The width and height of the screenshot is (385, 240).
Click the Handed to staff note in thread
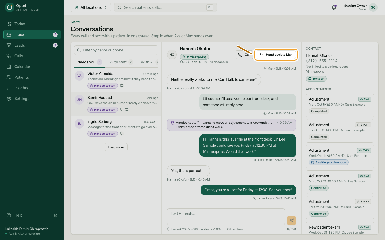232,125
